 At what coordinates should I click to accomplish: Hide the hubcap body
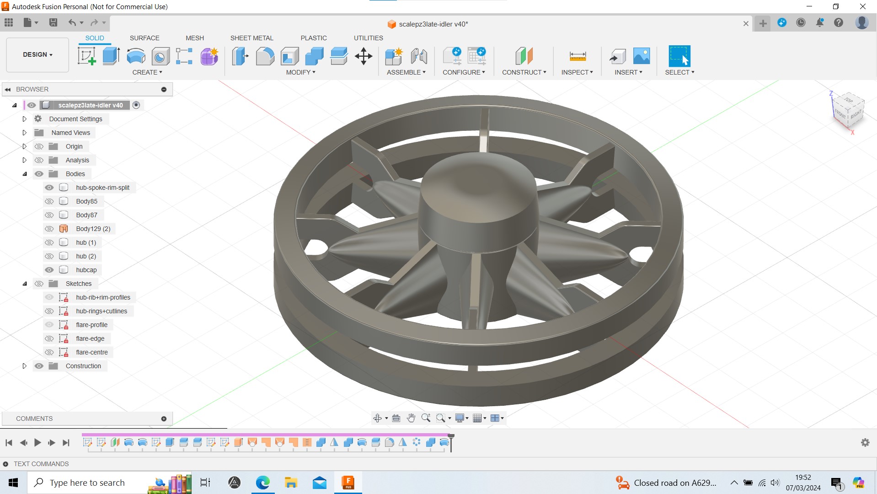pyautogui.click(x=49, y=270)
